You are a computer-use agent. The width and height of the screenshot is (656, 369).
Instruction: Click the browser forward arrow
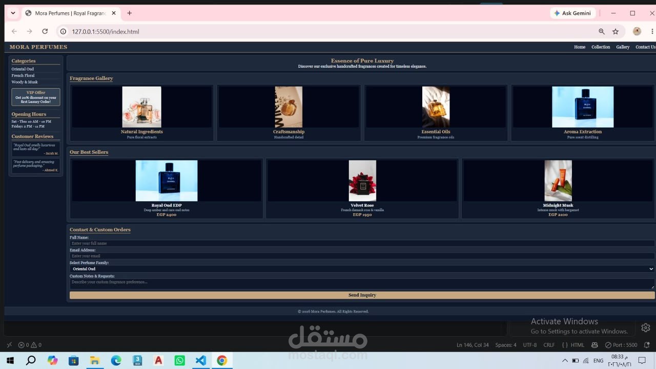pos(29,31)
